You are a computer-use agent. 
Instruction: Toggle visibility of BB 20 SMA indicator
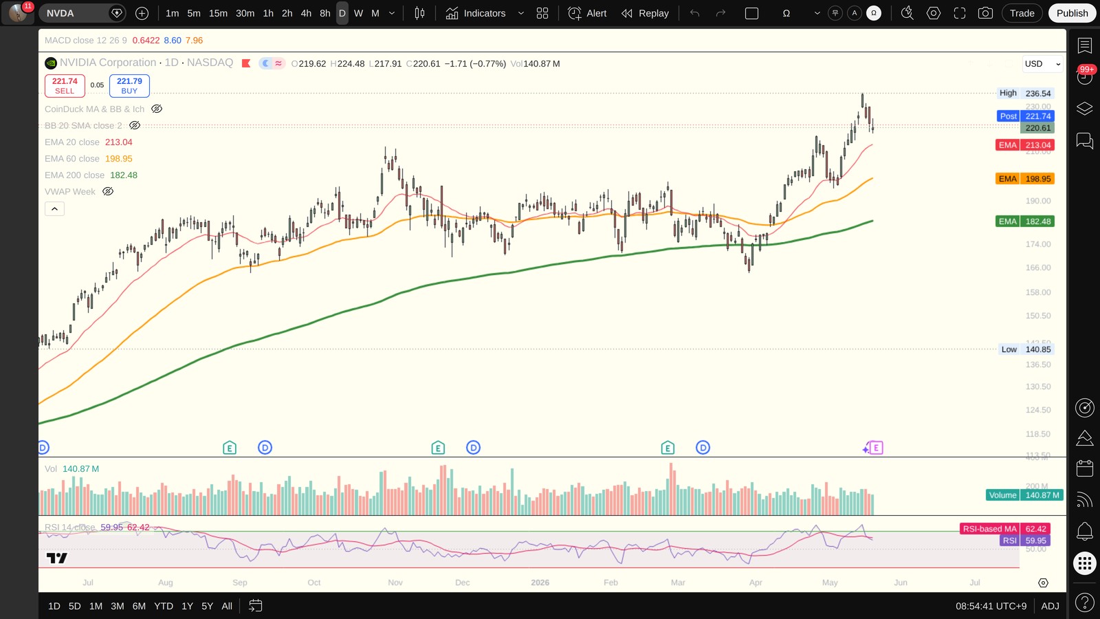coord(135,125)
